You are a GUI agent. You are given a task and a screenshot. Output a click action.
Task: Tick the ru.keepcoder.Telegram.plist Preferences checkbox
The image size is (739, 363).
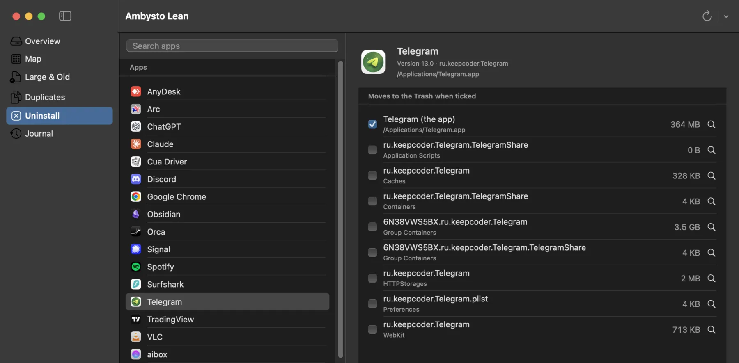372,304
